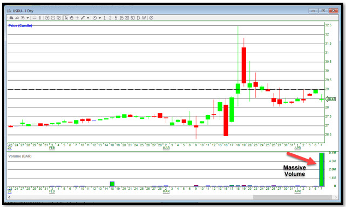
Task: Switch chart to 30 minute interval
Action: (127, 18)
